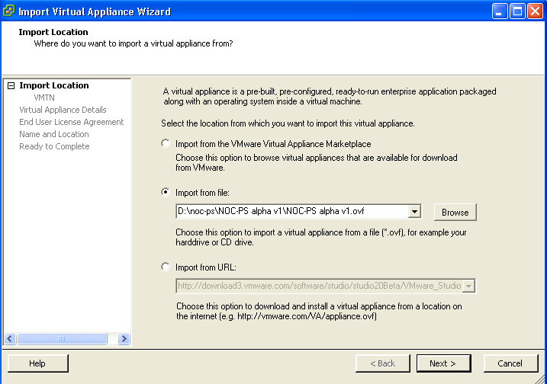Image resolution: width=547 pixels, height=384 pixels.
Task: Click the Back button
Action: (x=383, y=363)
